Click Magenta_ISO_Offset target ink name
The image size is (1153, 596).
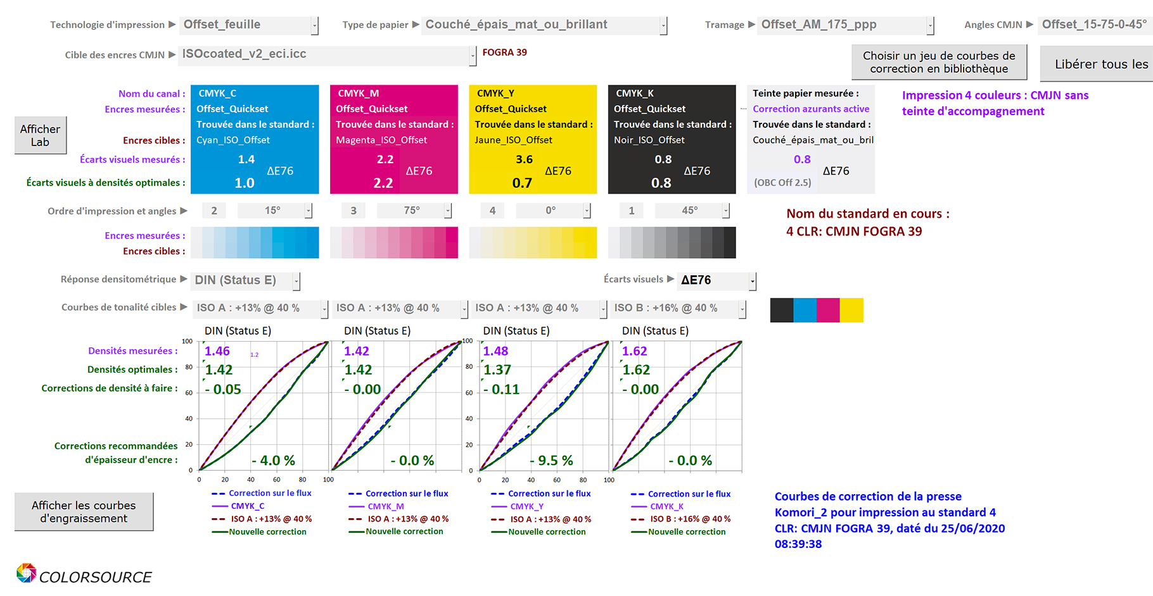[381, 140]
